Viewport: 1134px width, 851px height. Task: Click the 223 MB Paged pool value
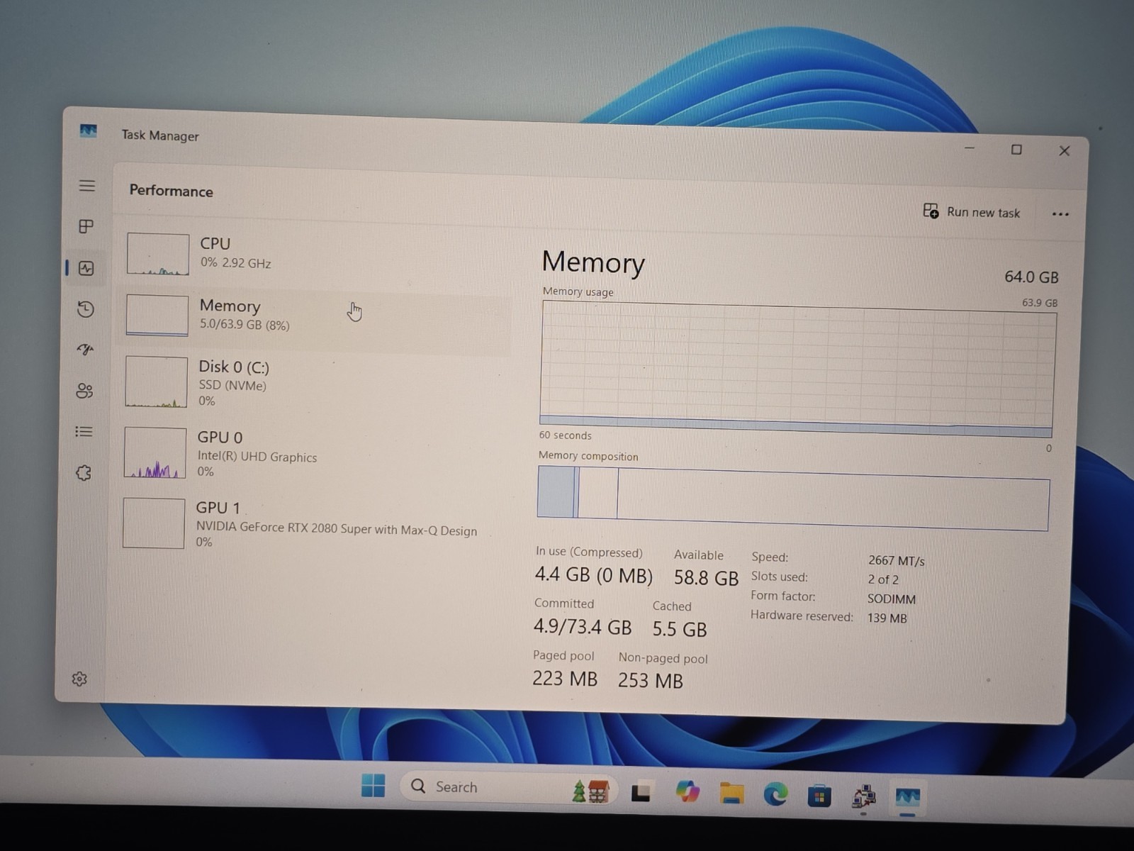(565, 679)
